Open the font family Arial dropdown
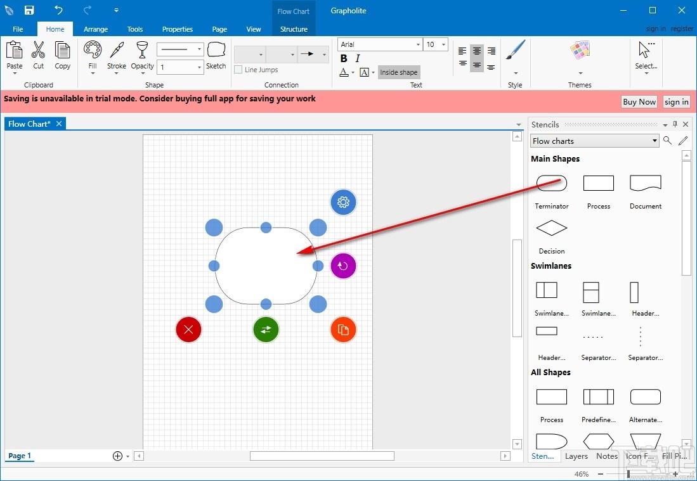The image size is (697, 481). [418, 44]
